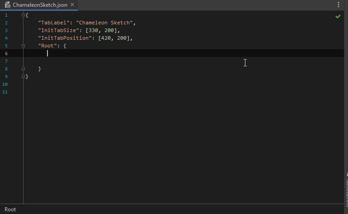This screenshot has width=348, height=214.
Task: Click the Root breadcrumb at the bottom
Action: [x=10, y=209]
